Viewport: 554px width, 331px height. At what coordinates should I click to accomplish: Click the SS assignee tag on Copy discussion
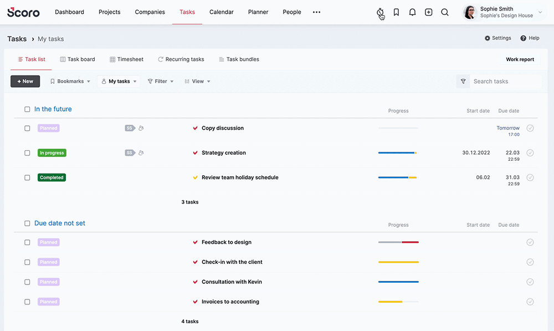[130, 128]
